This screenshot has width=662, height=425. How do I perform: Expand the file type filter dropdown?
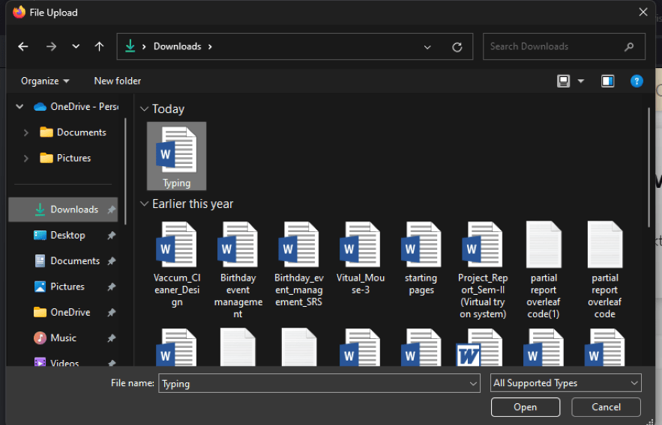566,383
